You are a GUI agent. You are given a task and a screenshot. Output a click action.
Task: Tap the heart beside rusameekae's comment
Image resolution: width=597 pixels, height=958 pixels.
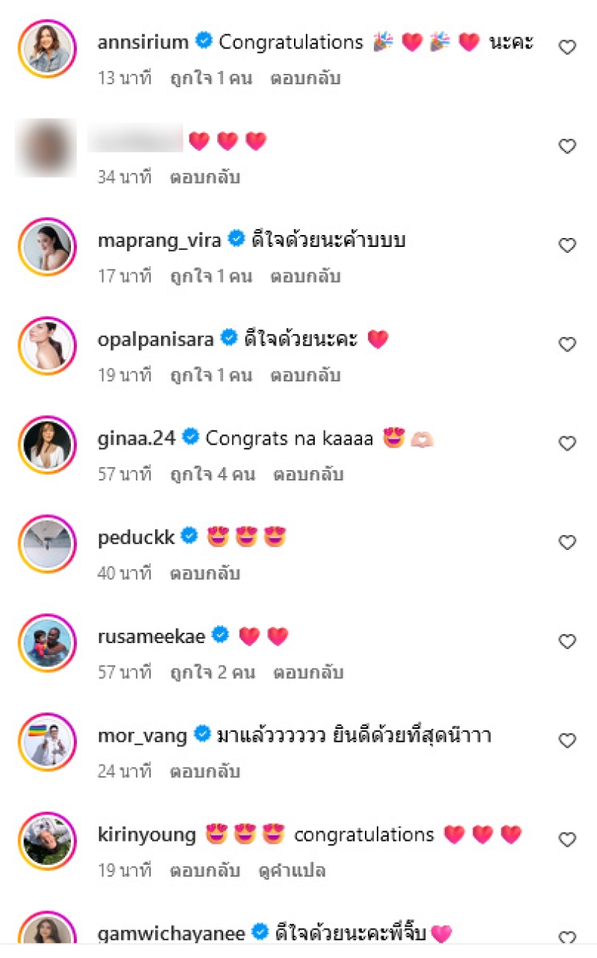567,642
